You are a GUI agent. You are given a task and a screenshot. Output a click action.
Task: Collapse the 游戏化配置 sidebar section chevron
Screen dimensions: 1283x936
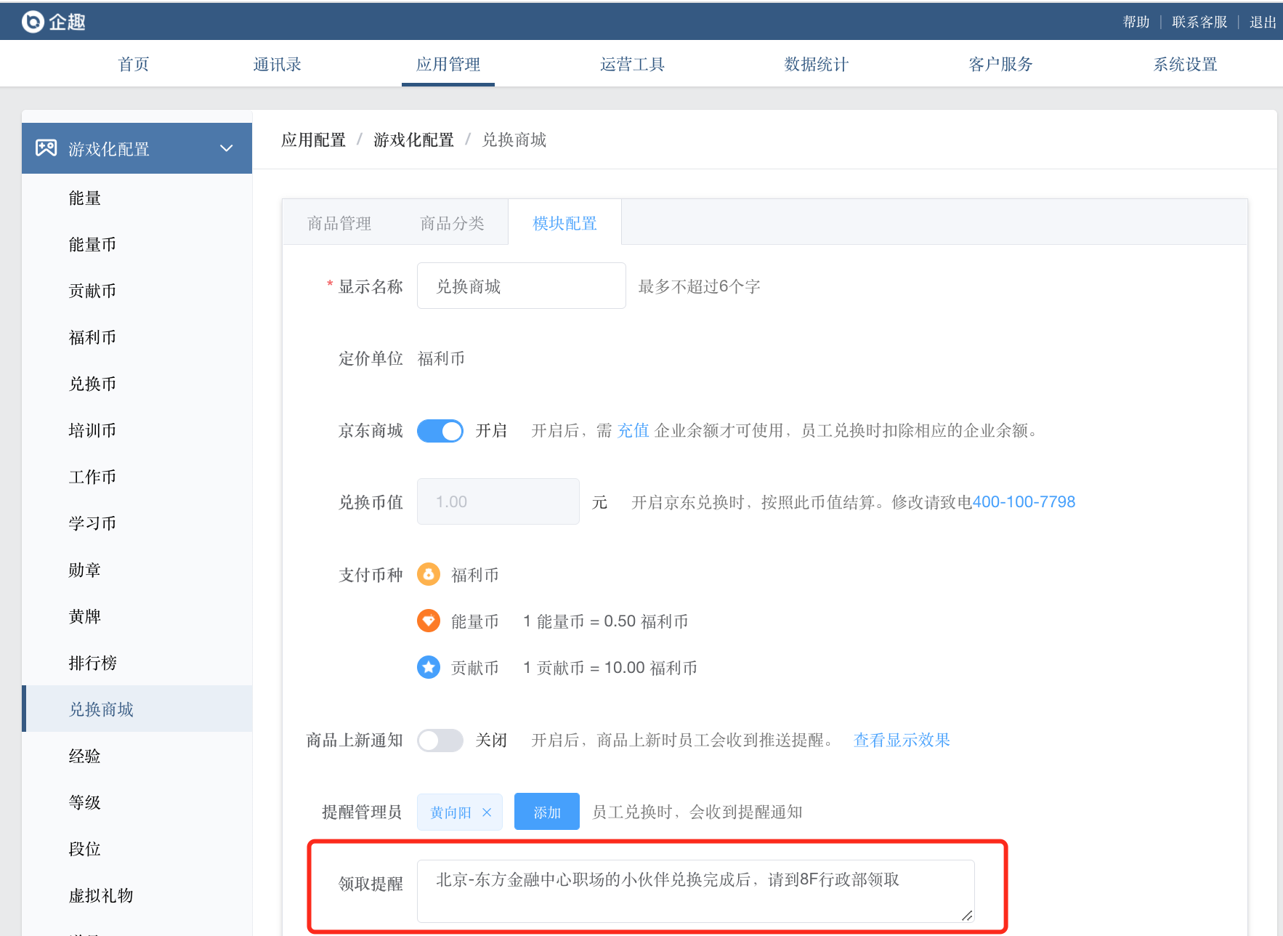click(227, 148)
